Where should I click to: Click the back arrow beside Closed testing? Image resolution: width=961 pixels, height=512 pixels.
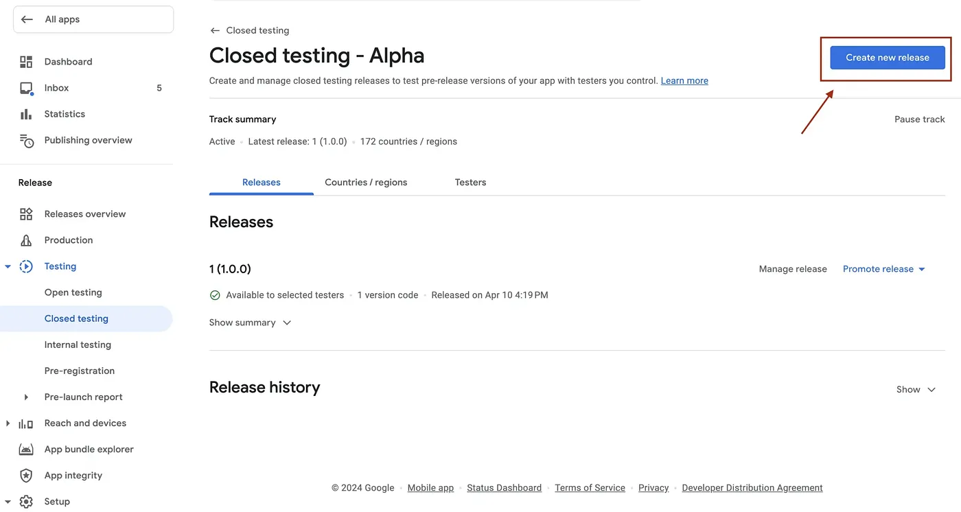[x=215, y=30]
